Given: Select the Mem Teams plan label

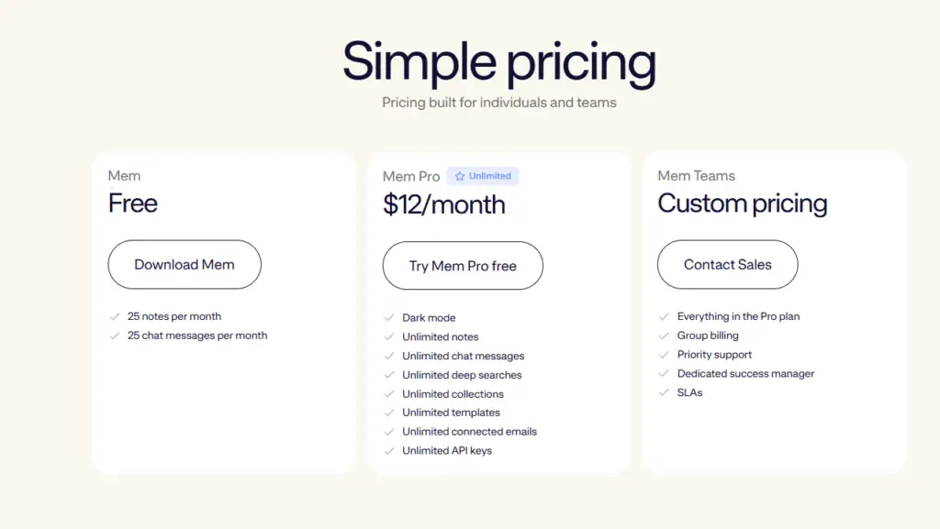Looking at the screenshot, I should pyautogui.click(x=696, y=176).
